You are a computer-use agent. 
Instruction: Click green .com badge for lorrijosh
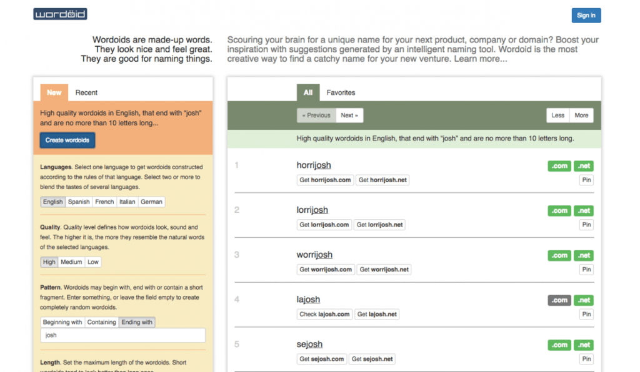tap(559, 210)
